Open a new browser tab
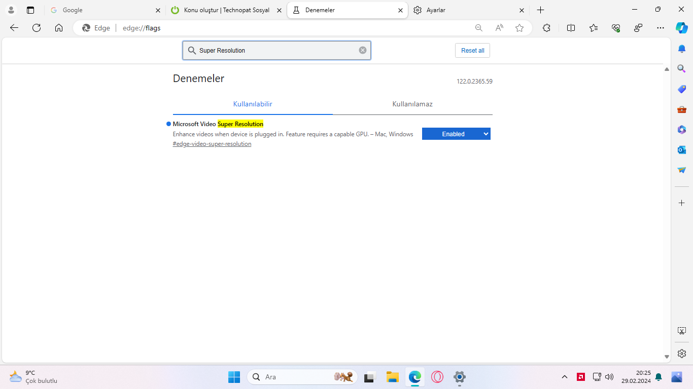Screen dimensions: 693x389 pos(541,10)
